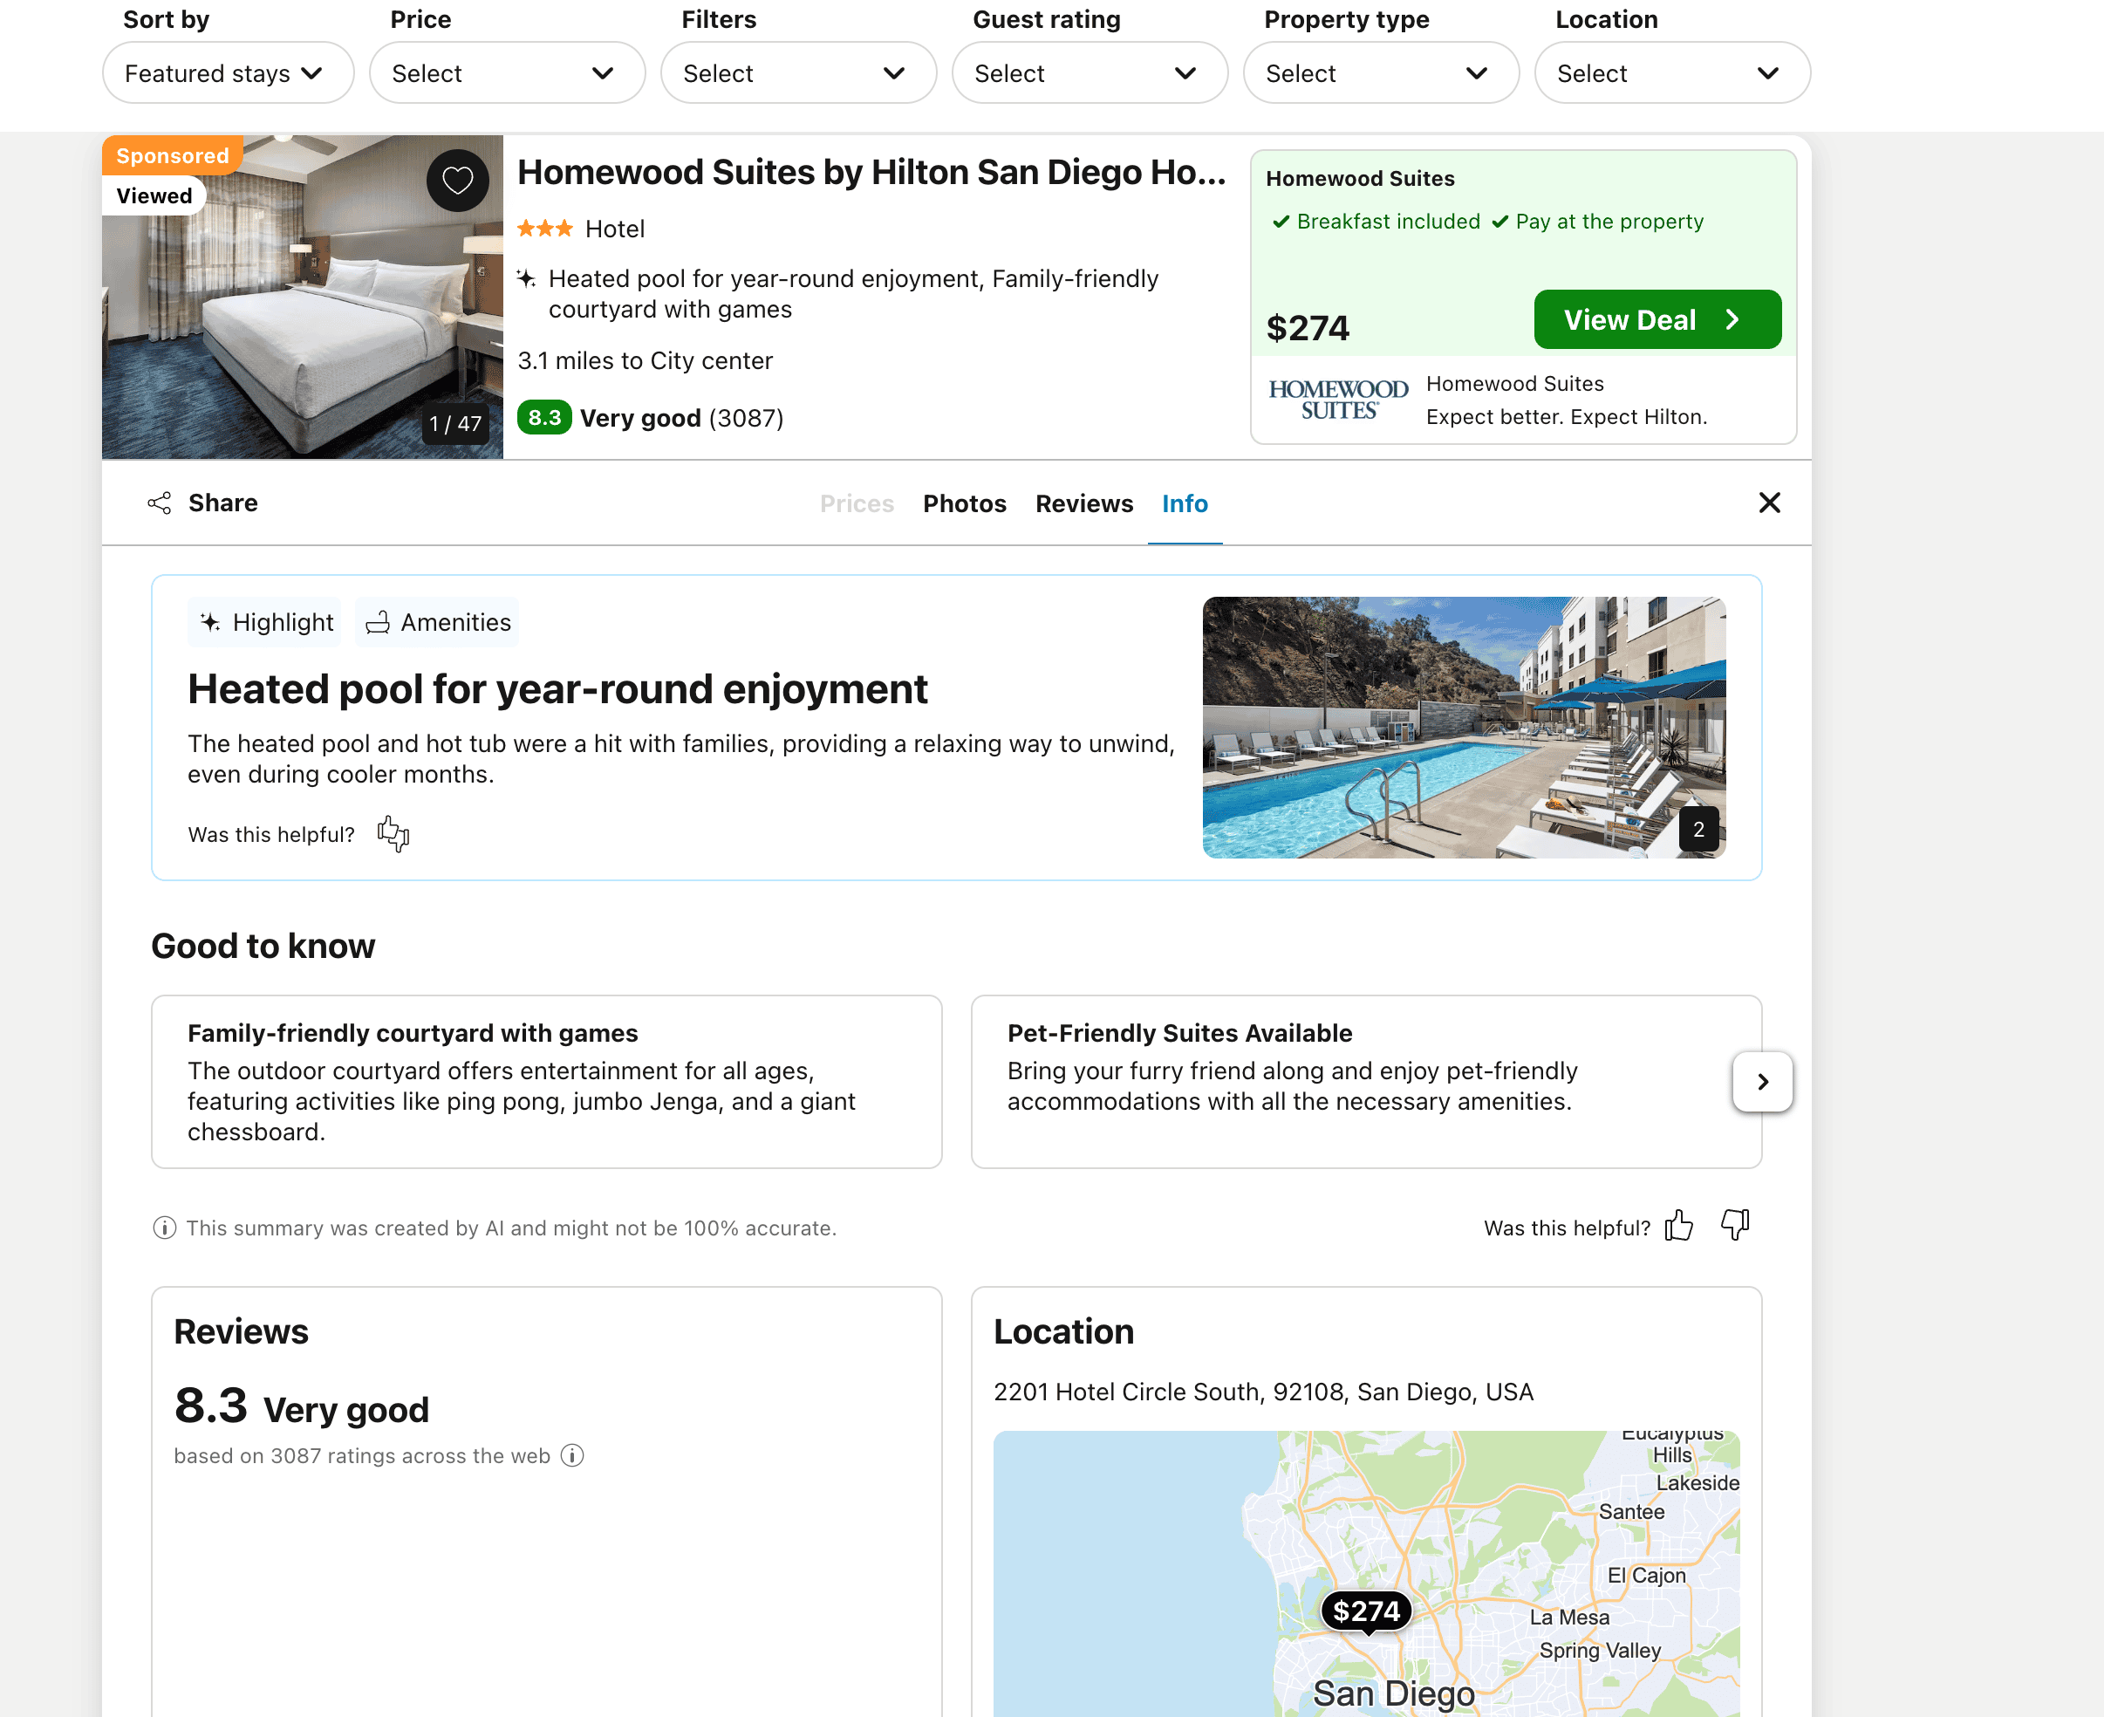The height and width of the screenshot is (1717, 2104).
Task: Switch to the Reviews tab
Action: pyautogui.click(x=1083, y=503)
